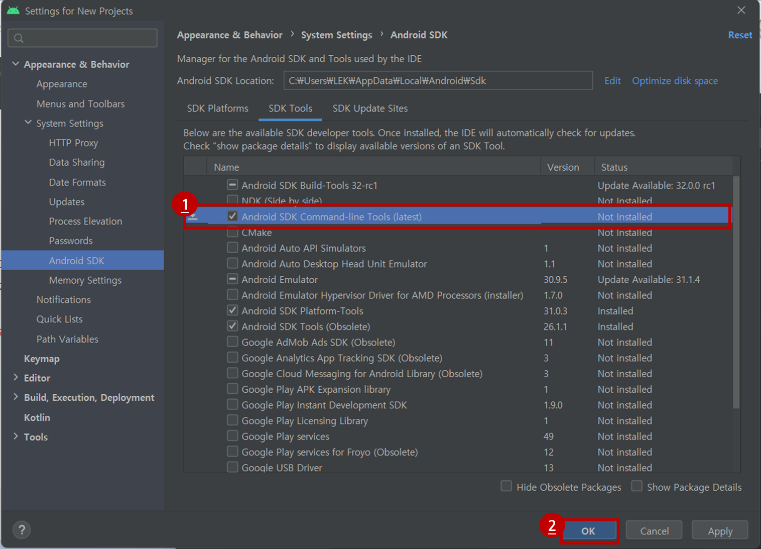
Task: Click the Version column header
Action: (x=568, y=167)
